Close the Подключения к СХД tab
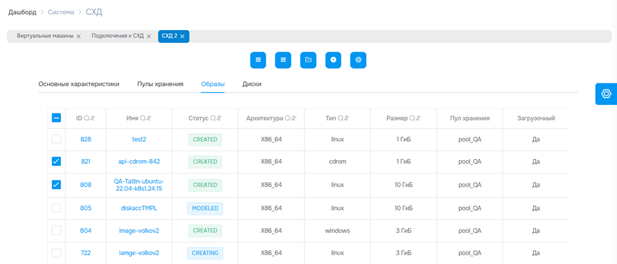The image size is (617, 264). 148,36
